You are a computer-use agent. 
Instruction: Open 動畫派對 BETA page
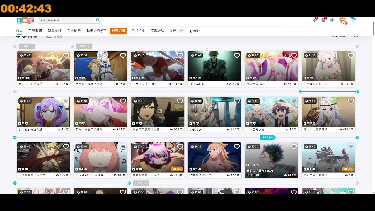tap(96, 31)
